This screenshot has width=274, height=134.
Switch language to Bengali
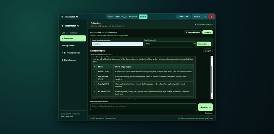coord(117,17)
